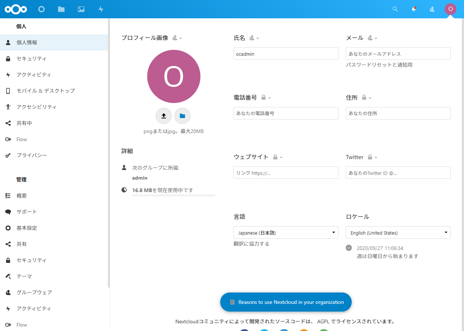This screenshot has height=331, width=464.
Task: Open モバイル & デスクトップ settings
Action: pos(54,91)
